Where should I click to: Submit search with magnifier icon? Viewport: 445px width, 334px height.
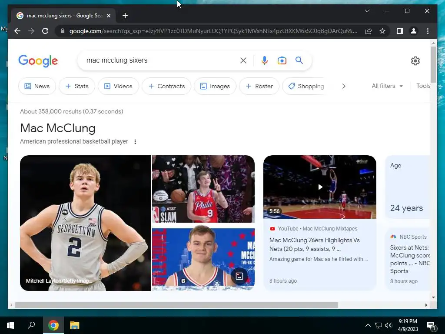(x=299, y=60)
